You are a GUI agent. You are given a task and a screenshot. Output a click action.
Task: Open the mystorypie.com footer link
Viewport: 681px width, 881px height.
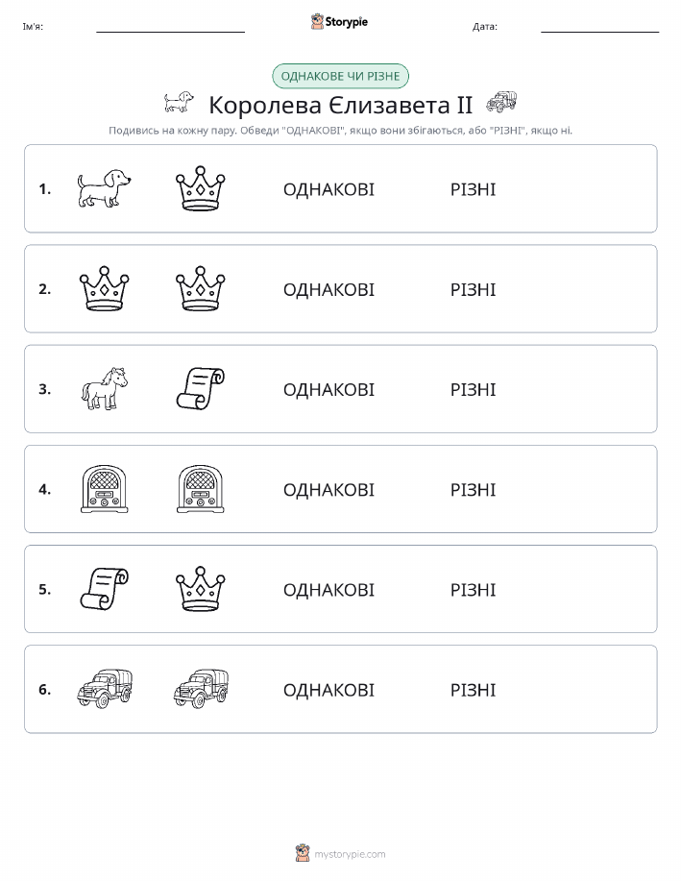click(340, 853)
